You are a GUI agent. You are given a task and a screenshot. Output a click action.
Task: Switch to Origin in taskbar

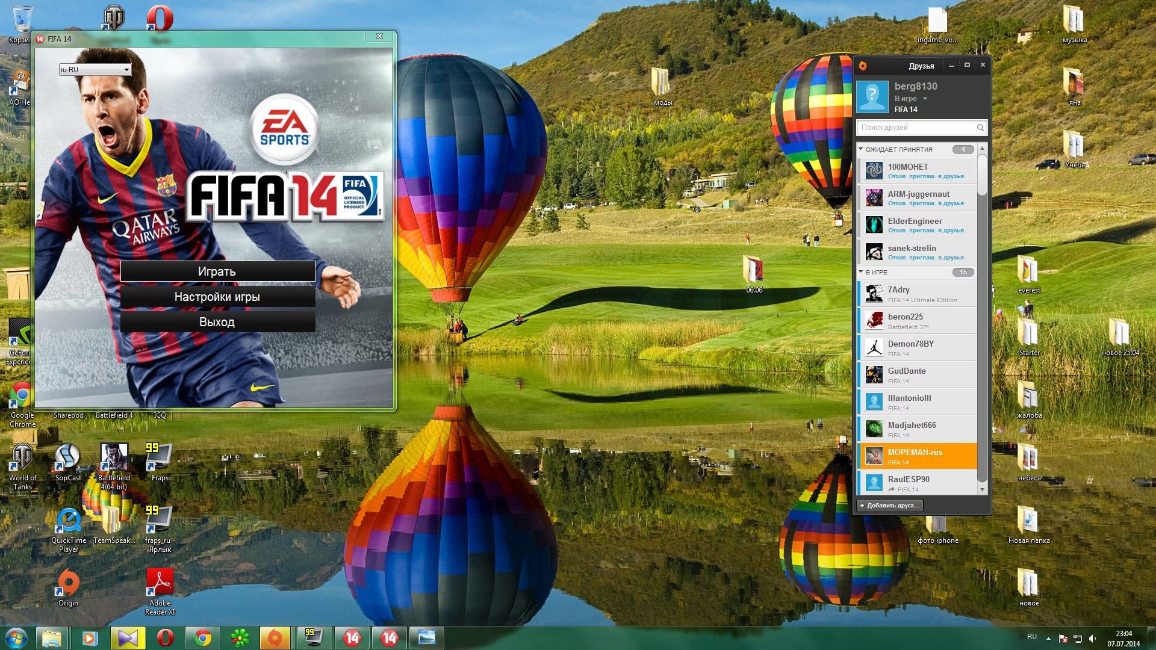275,638
